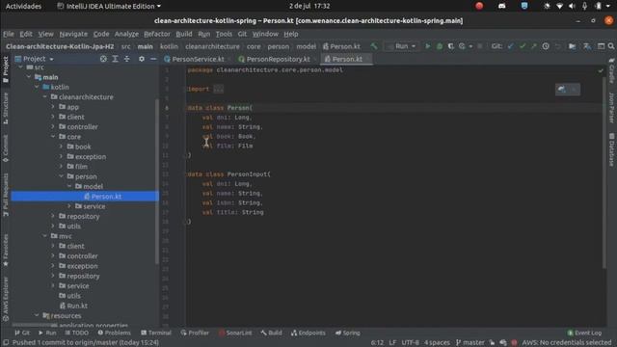
Task: Open the File menu
Action: click(9, 34)
